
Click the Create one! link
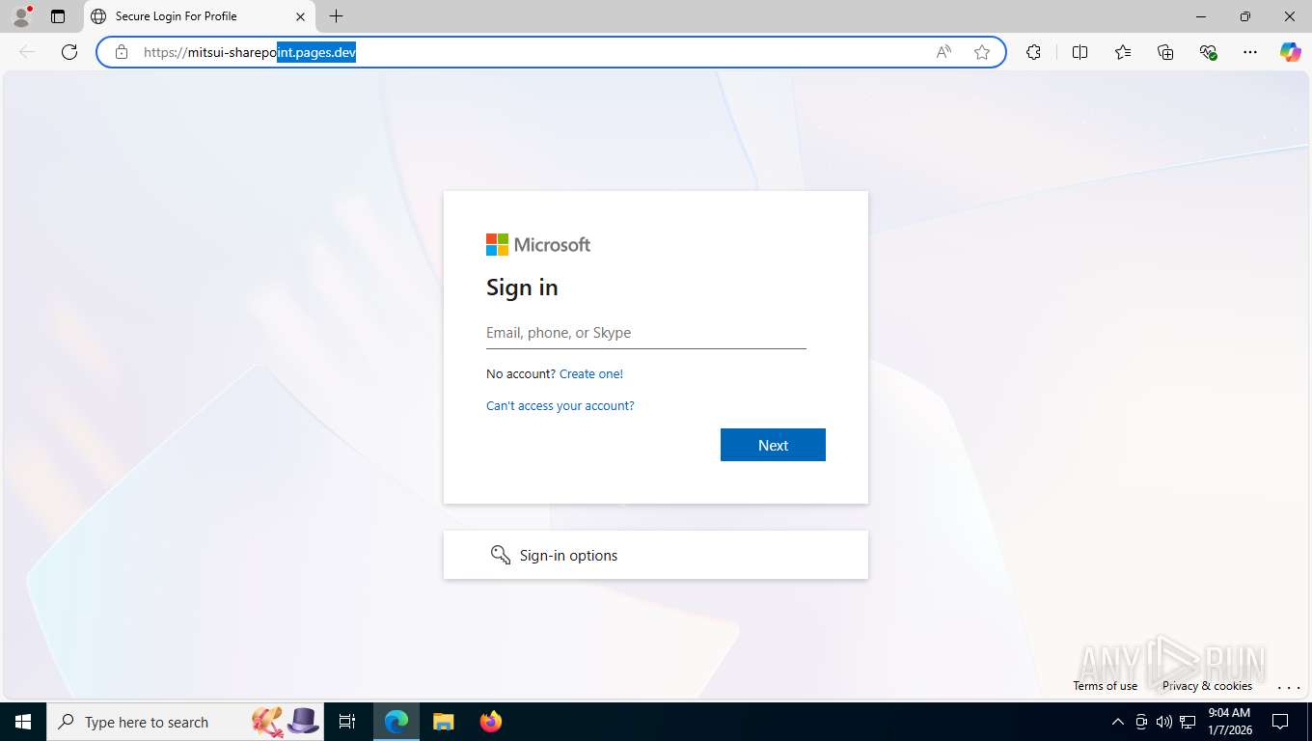(x=591, y=373)
